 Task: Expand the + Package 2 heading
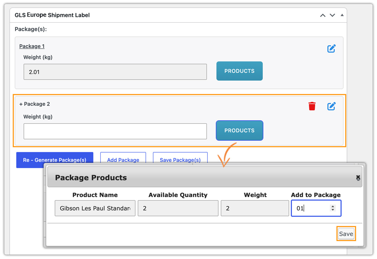(34, 104)
